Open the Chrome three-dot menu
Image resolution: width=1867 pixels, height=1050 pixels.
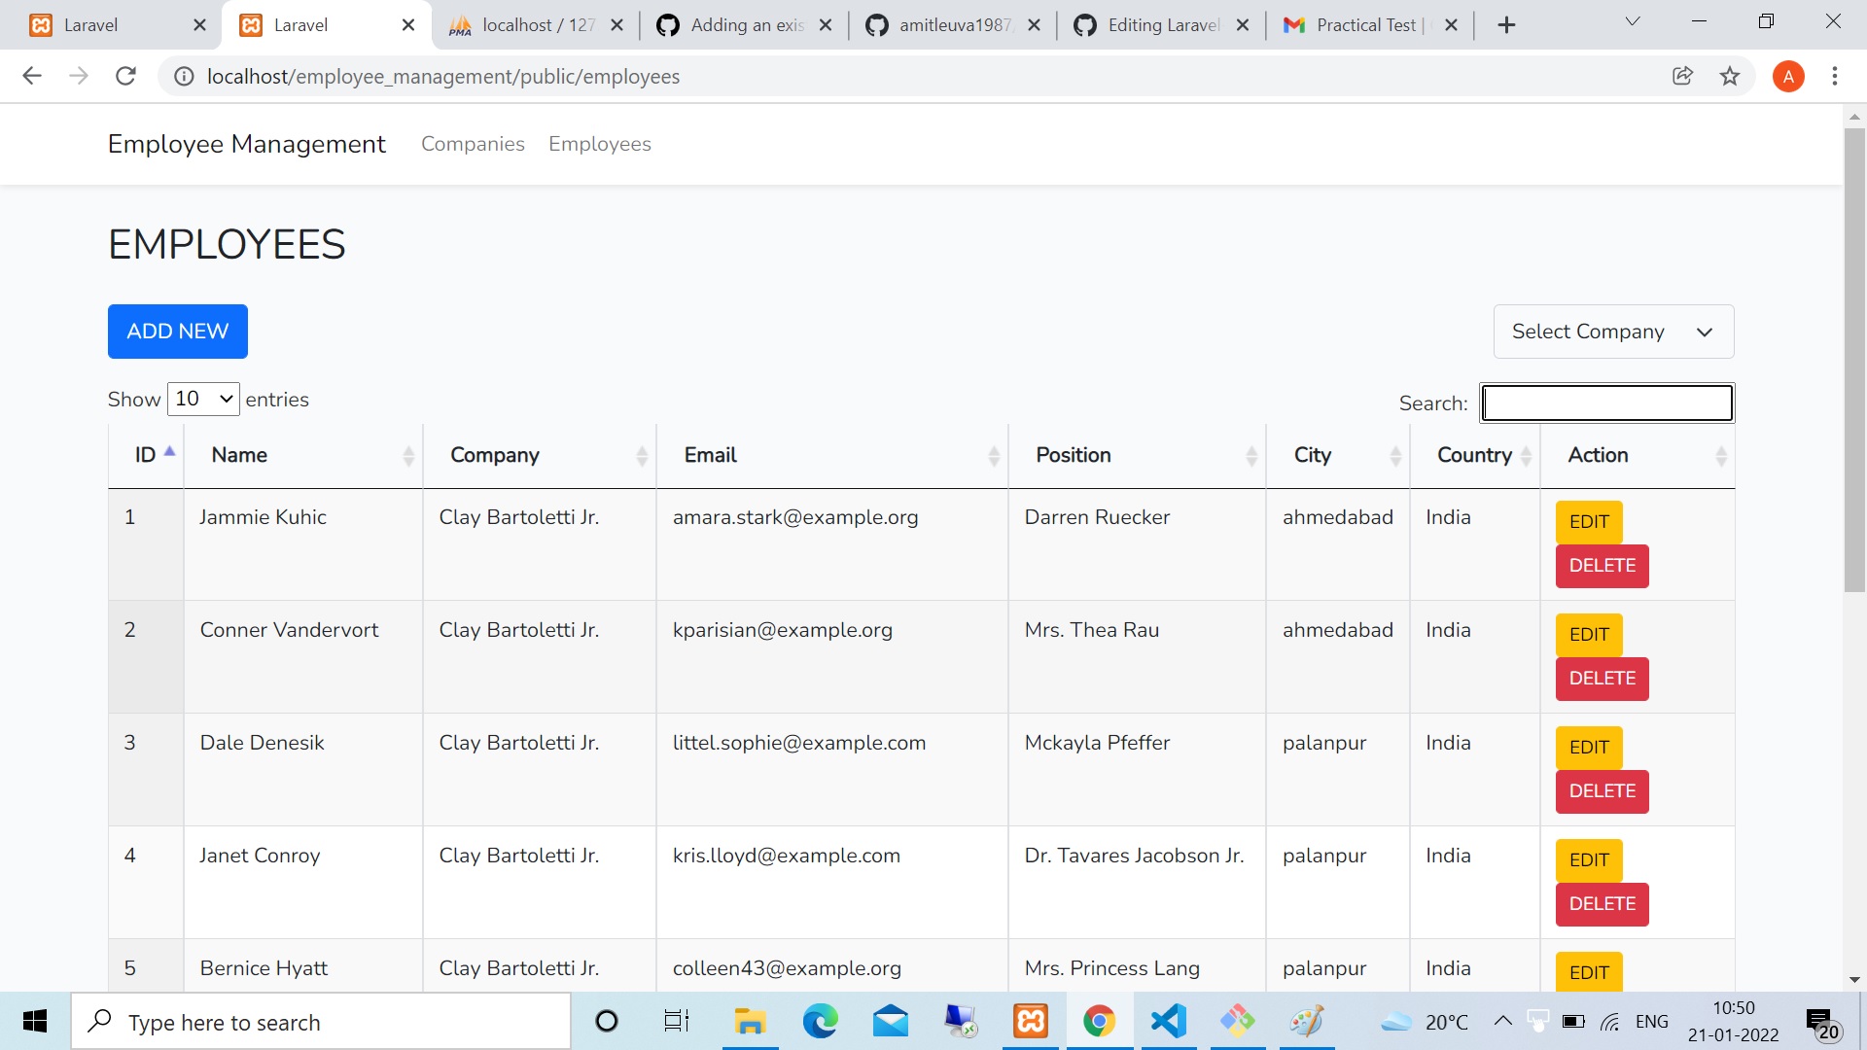(x=1834, y=76)
